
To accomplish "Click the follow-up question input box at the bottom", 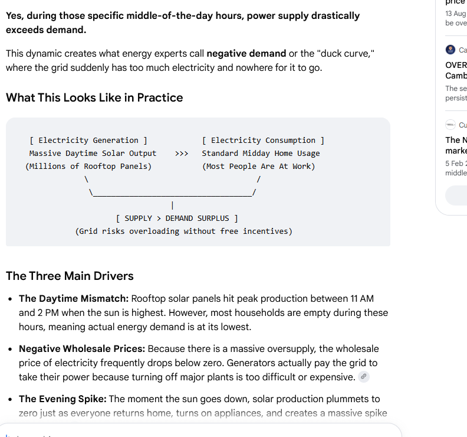I will (x=201, y=431).
